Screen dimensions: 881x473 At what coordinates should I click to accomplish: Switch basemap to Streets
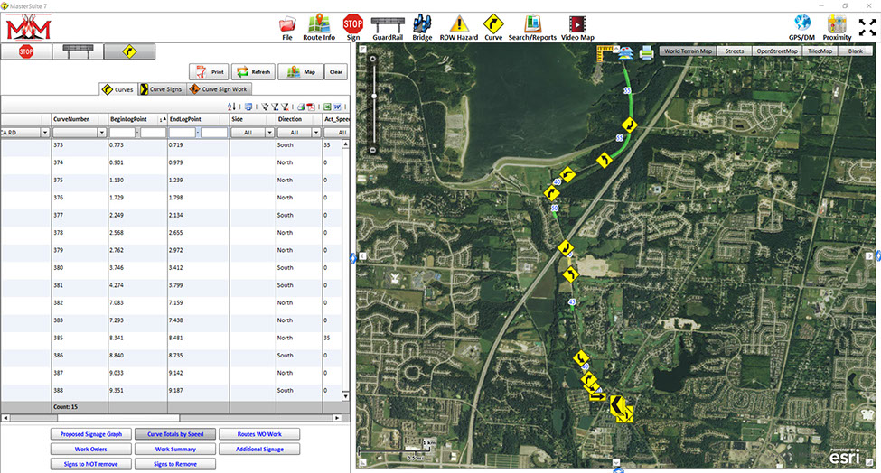pos(734,51)
